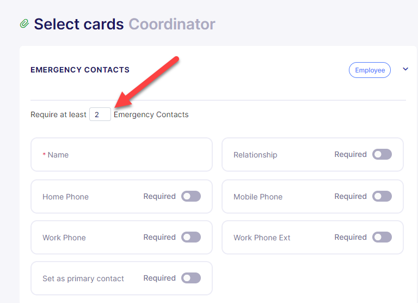Click the Name field card
The width and height of the screenshot is (418, 303).
[121, 155]
